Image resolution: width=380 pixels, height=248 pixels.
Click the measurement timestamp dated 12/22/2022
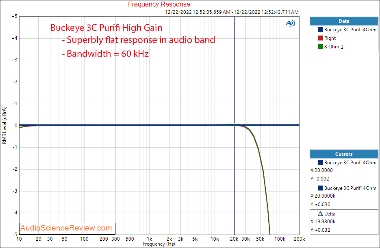click(x=232, y=12)
